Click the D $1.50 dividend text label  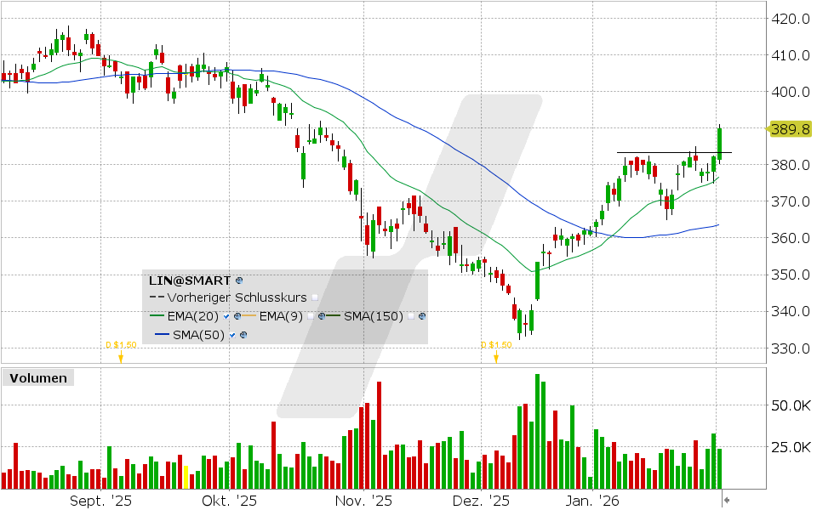(121, 345)
